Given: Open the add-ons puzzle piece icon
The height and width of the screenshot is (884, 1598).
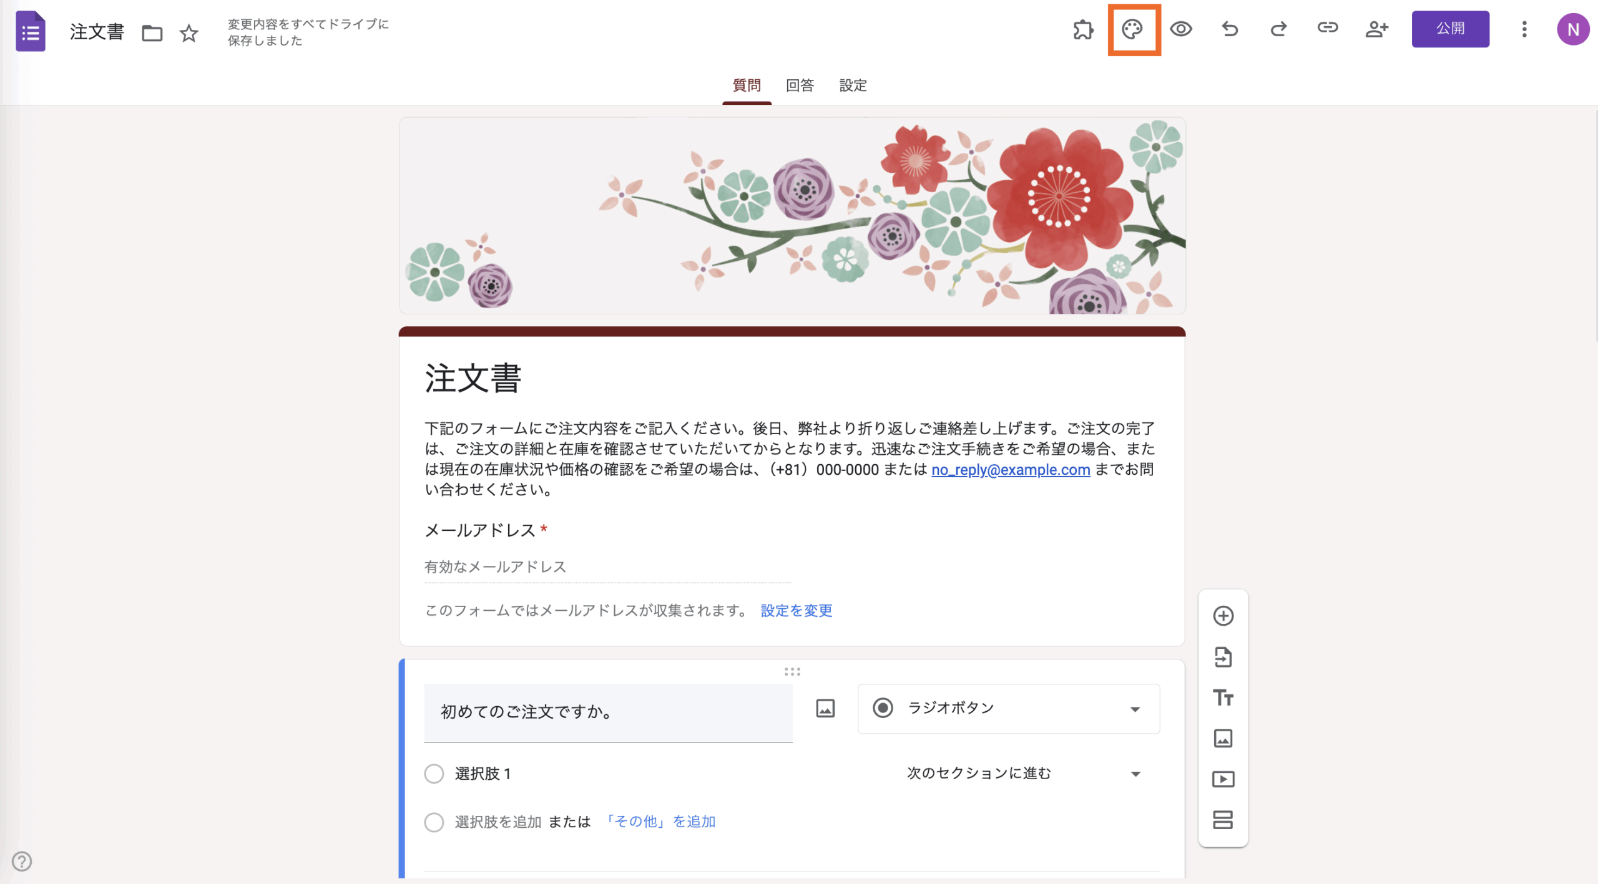Looking at the screenshot, I should click(x=1083, y=29).
